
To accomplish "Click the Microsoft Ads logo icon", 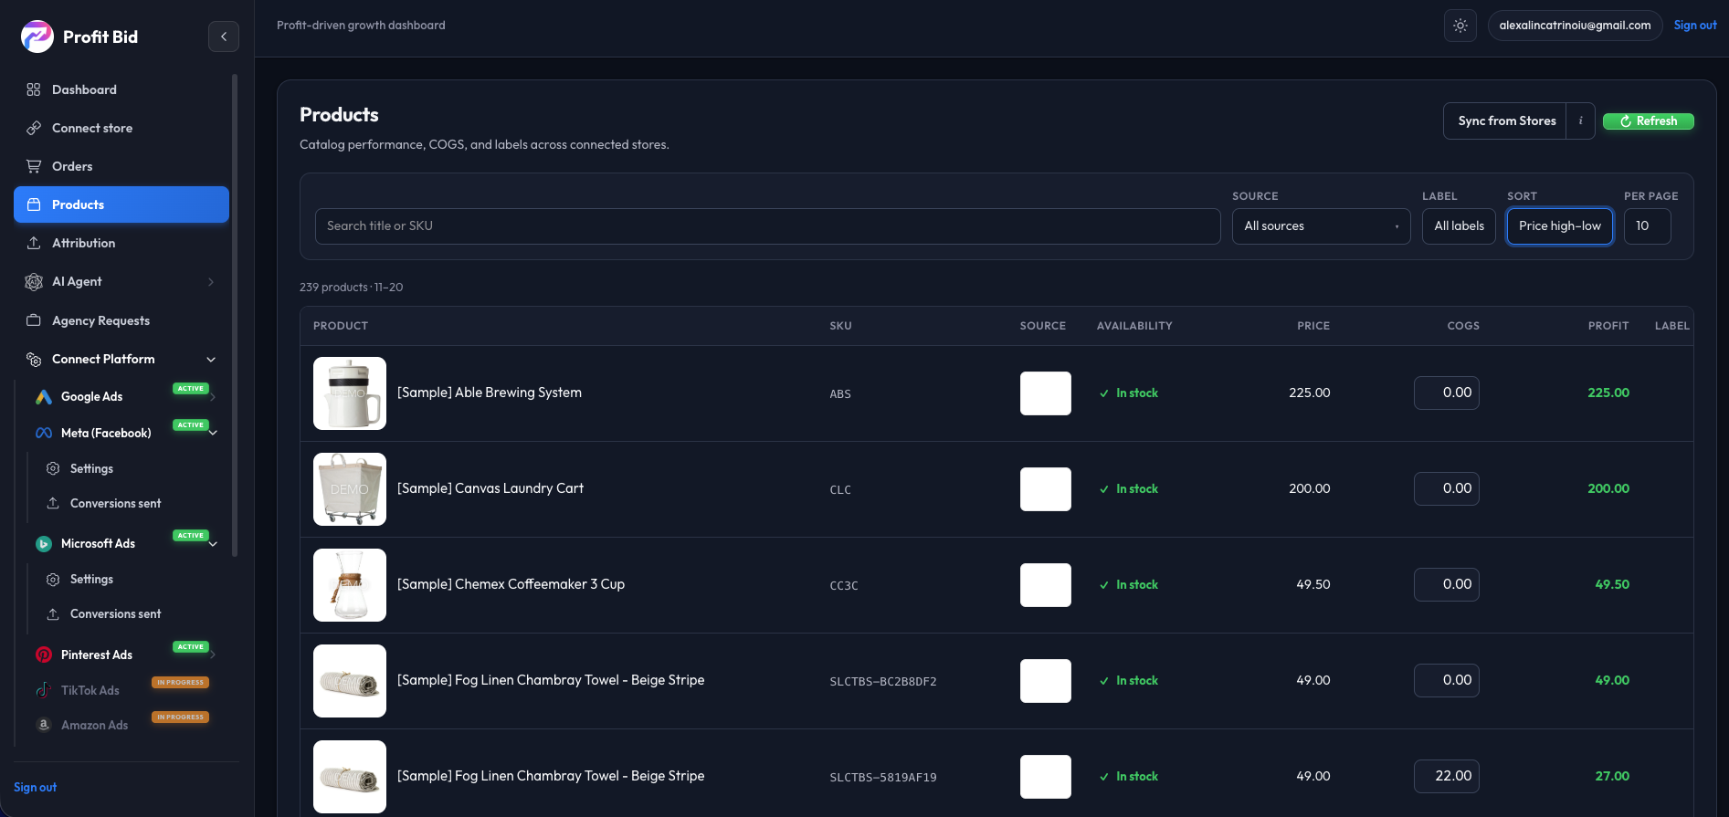I will coord(44,544).
